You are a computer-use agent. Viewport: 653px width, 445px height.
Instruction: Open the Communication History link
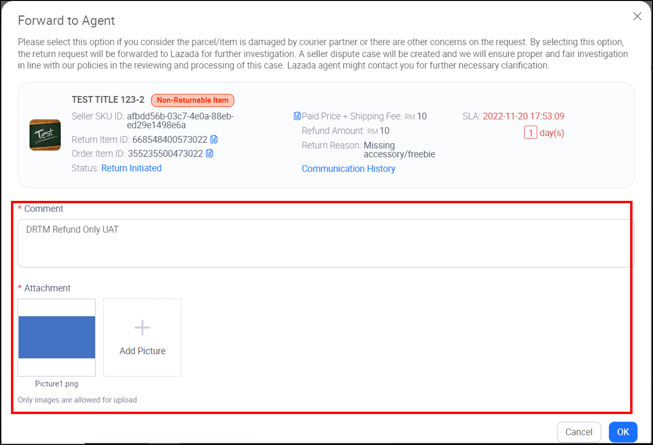click(x=348, y=168)
